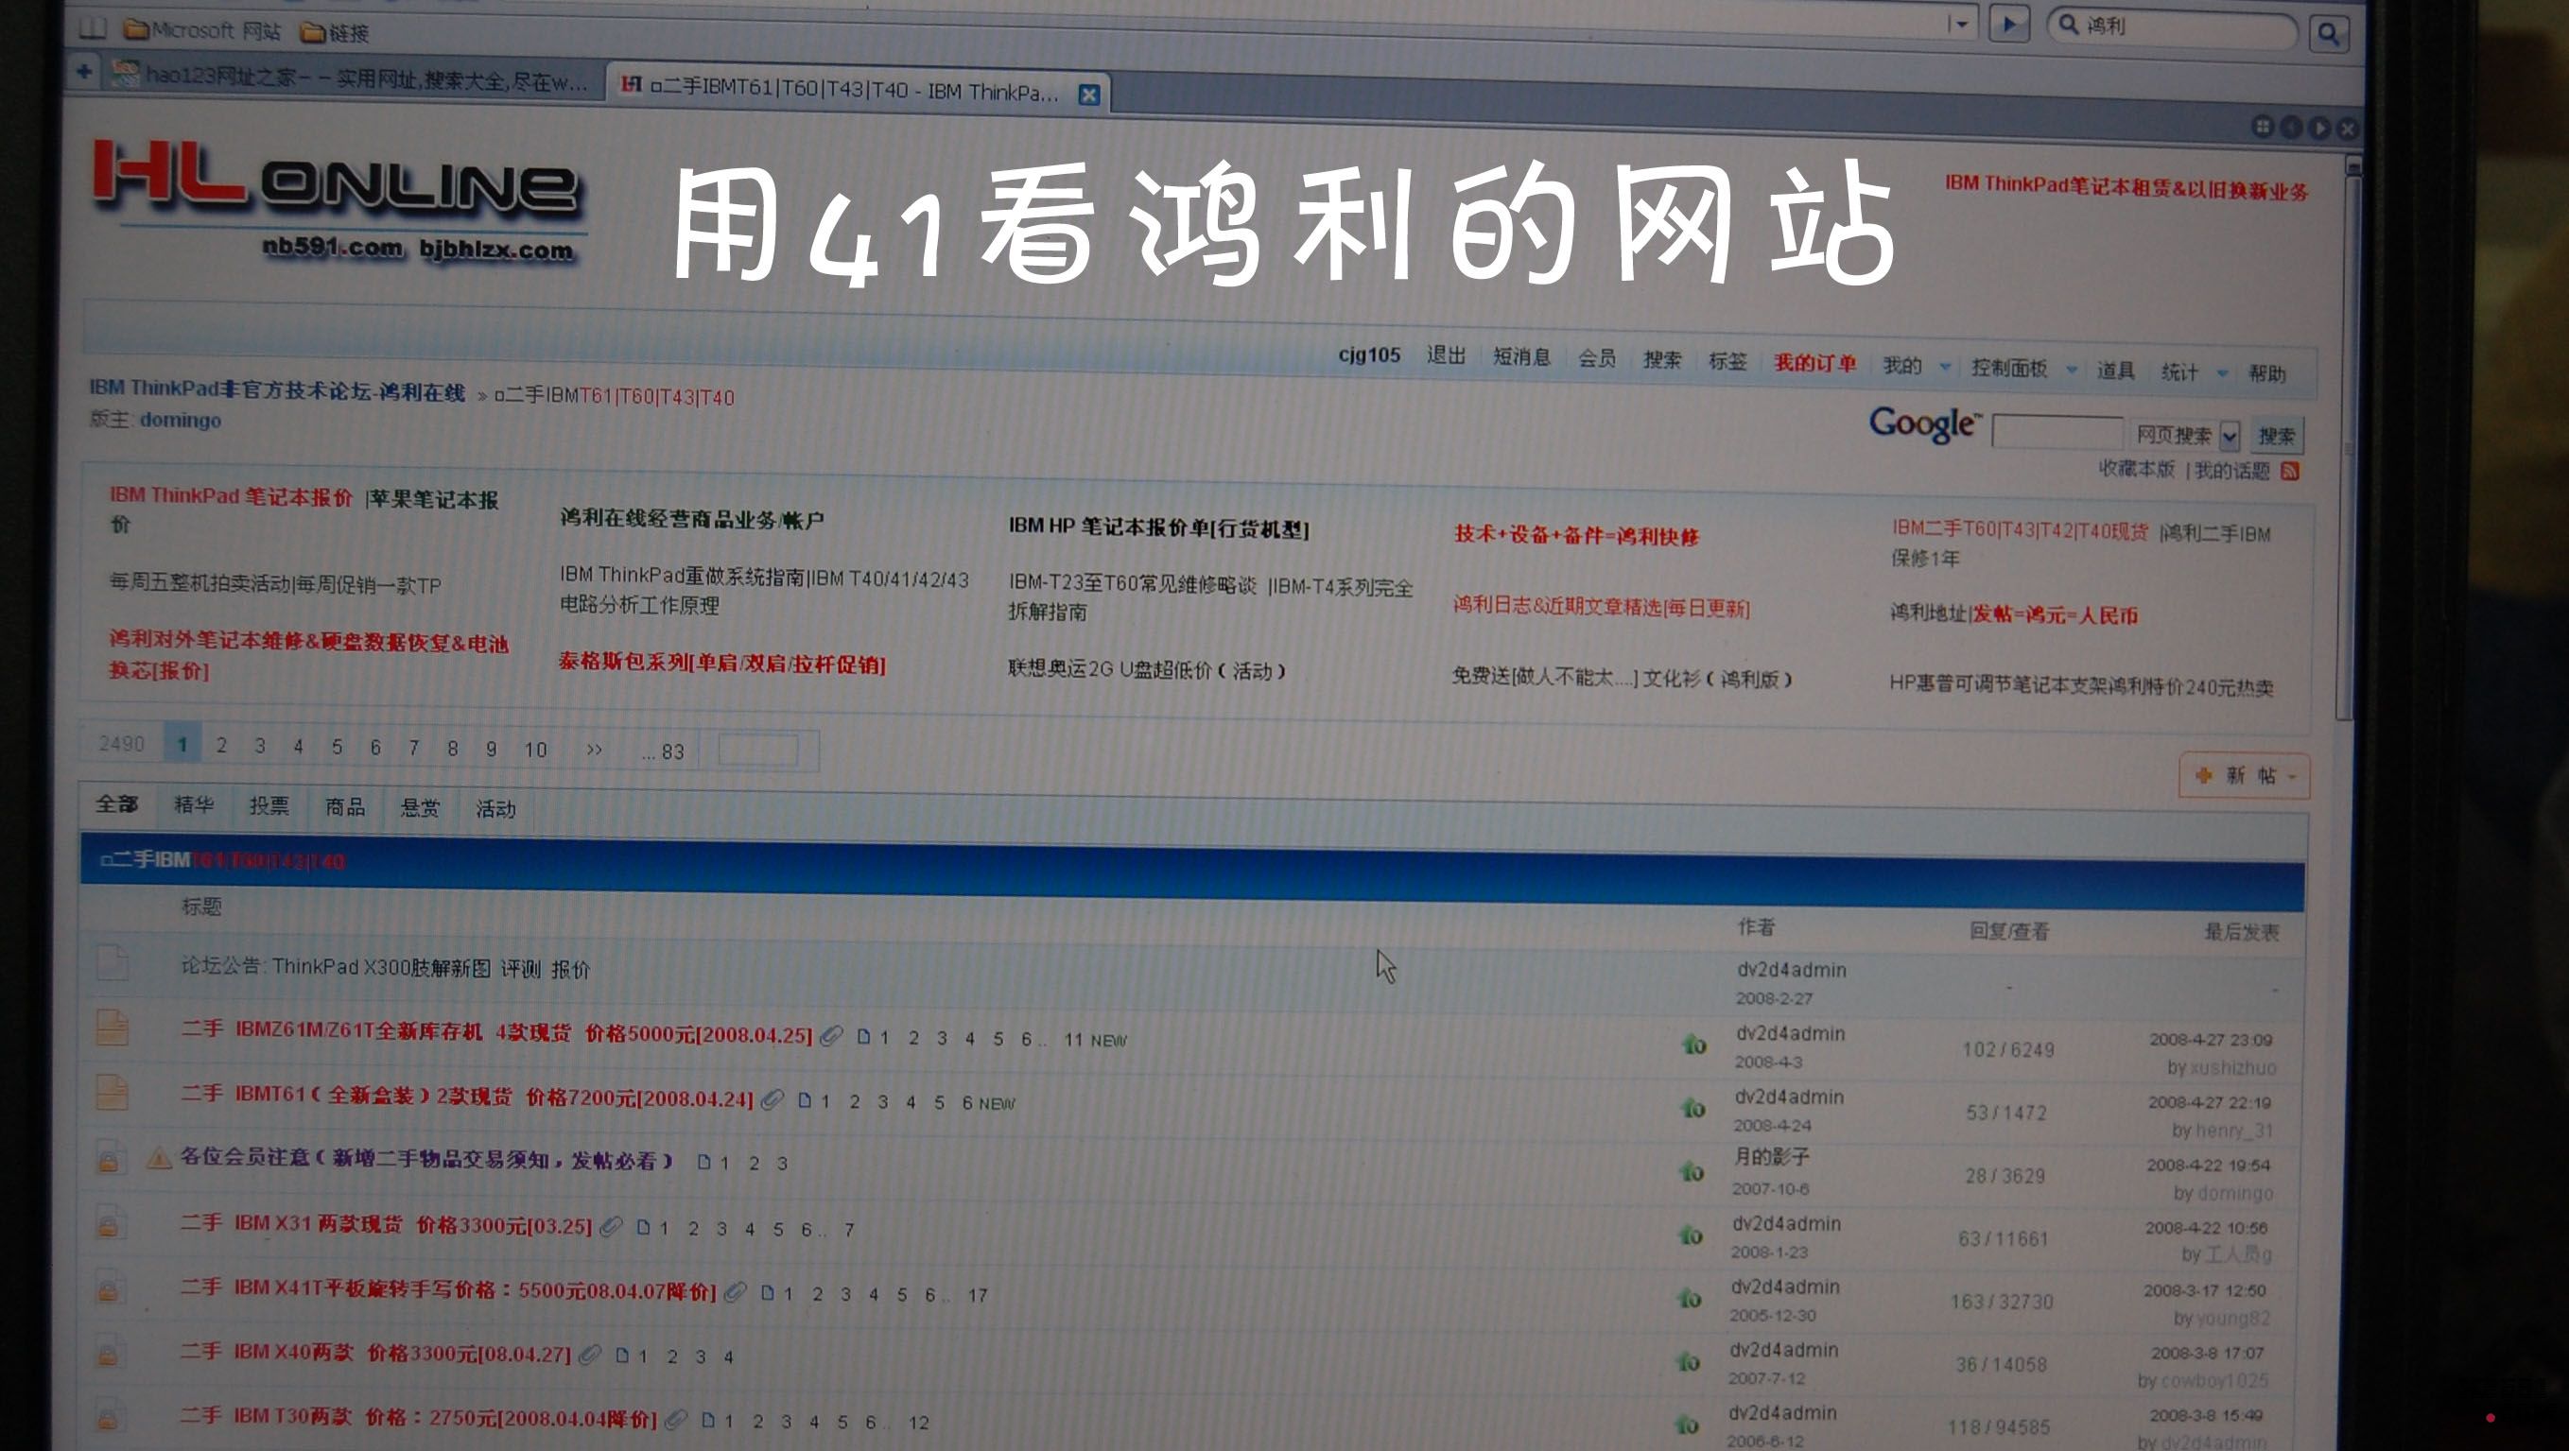Go to page 5 in pagination
Image resolution: width=2569 pixels, height=1451 pixels.
(338, 746)
